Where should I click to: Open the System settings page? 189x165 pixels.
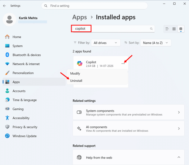(34, 46)
